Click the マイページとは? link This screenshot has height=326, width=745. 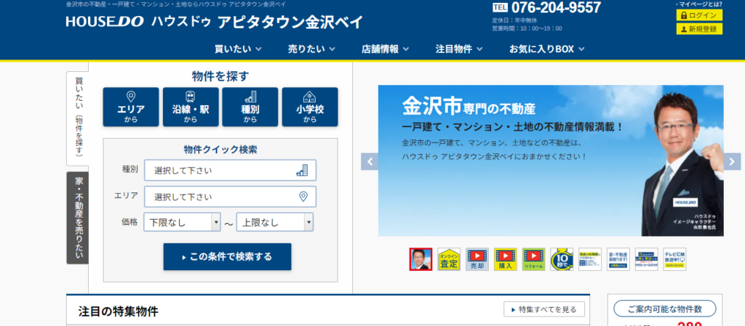point(699,4)
